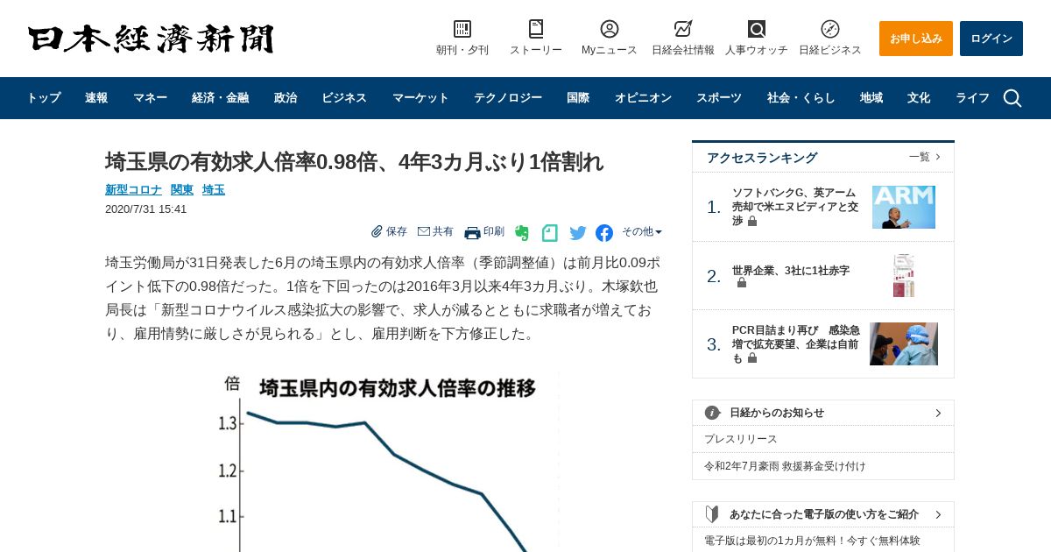Open あなたに合った電子版の使い方 chevron

(938, 514)
